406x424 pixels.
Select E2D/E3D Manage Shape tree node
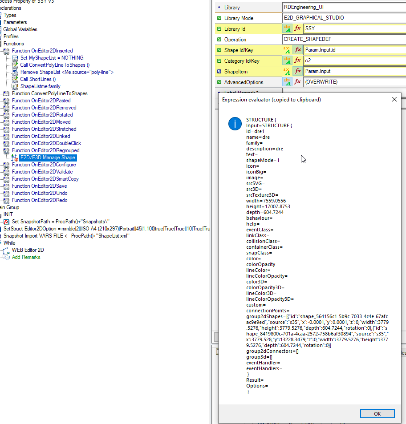pyautogui.click(x=48, y=157)
